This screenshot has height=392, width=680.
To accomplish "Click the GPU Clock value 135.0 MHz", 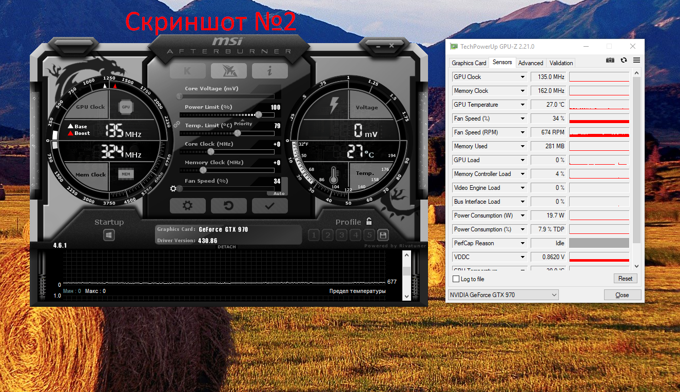I will [x=550, y=77].
